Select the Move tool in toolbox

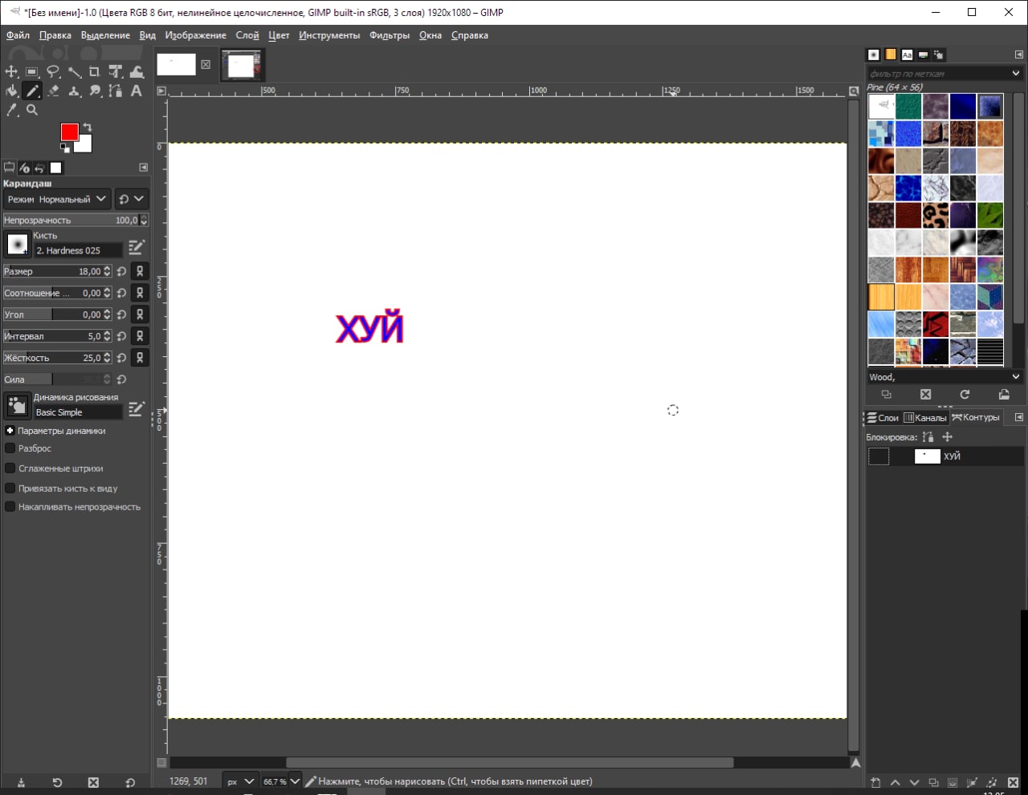coord(11,71)
